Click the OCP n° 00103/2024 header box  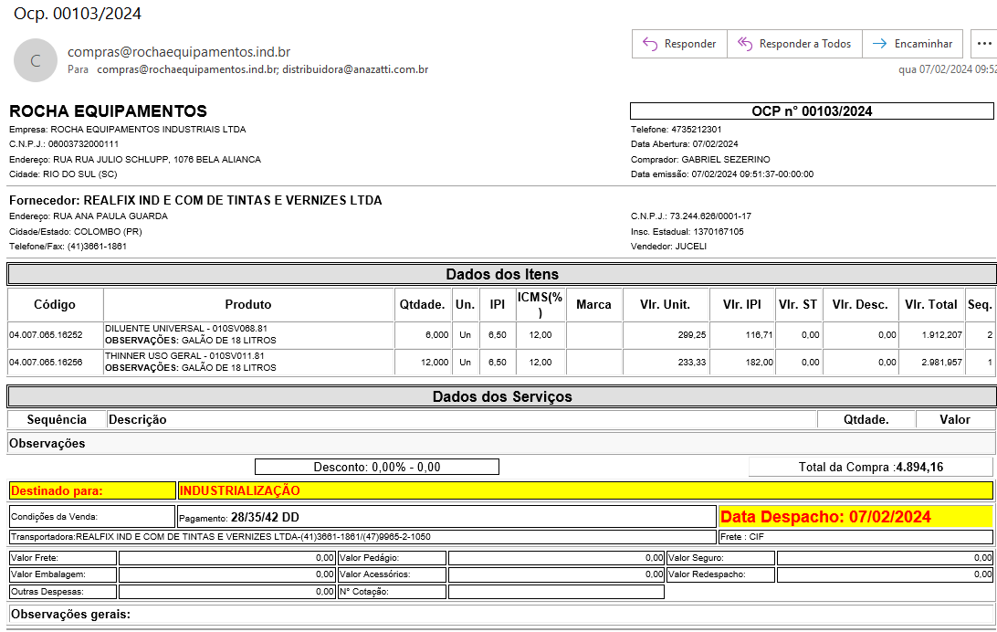pos(811,111)
